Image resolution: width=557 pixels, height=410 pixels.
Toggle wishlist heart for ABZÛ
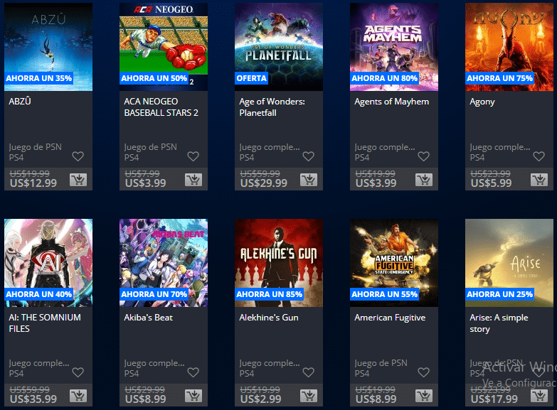point(78,156)
